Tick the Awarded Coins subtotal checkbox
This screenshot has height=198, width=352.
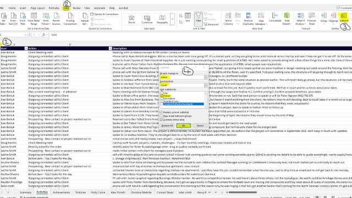point(162,101)
